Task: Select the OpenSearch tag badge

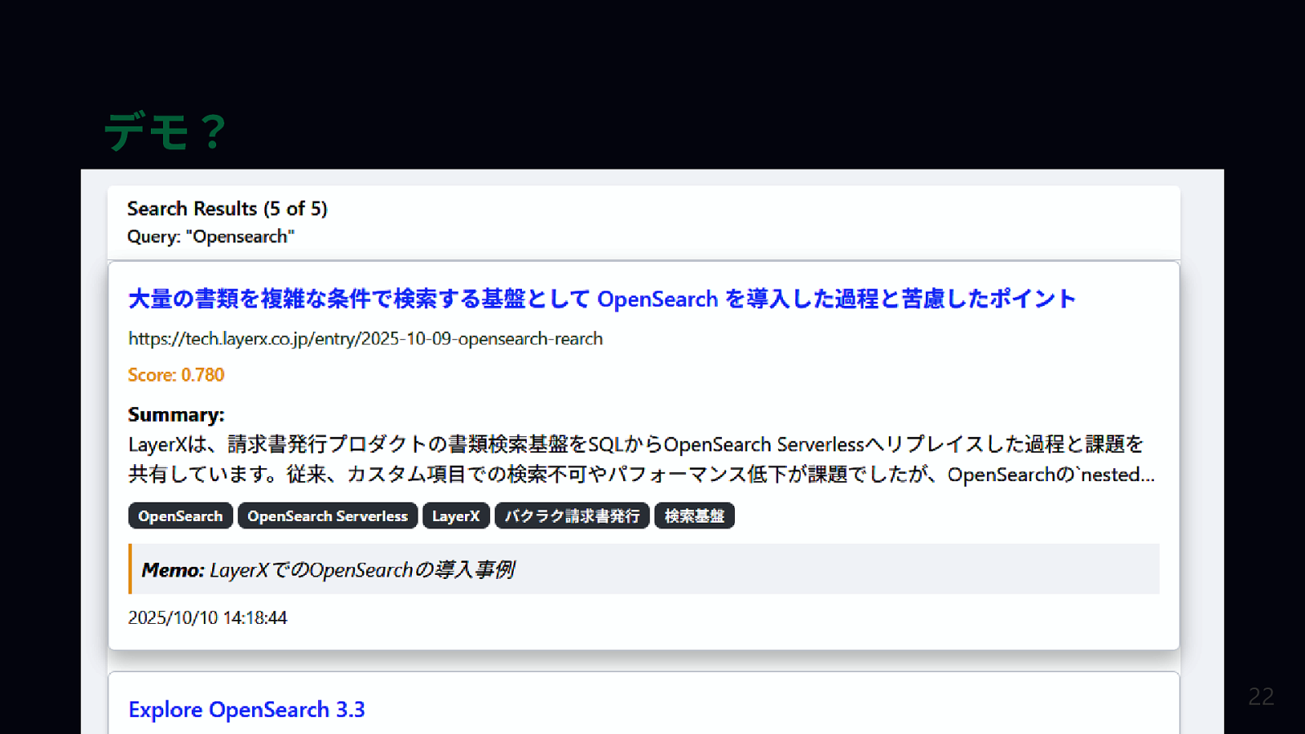Action: tap(180, 516)
